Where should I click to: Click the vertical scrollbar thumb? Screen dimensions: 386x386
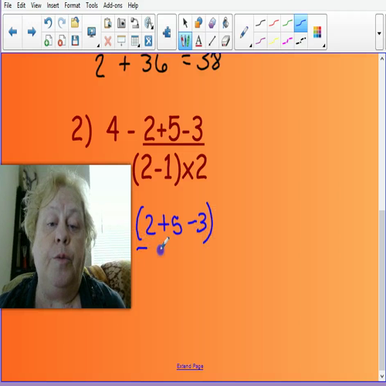(382, 290)
